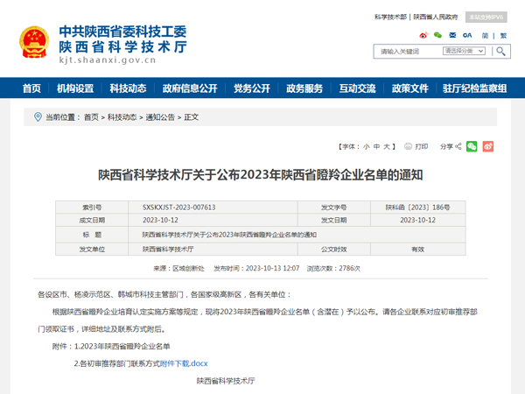Open the 请选择分类 category dropdown
525x394 pixels.
465,52
